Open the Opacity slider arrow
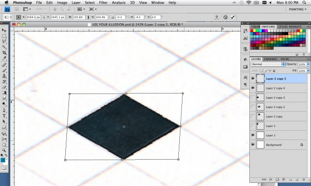Viewport: 311px width, 186px height. [308, 64]
